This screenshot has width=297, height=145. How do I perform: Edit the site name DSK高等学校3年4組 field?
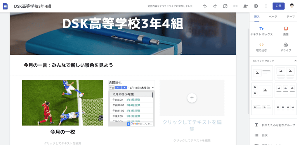pos(33,6)
